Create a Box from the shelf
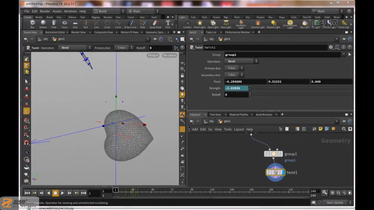This screenshot has width=374, height=210. click(33, 24)
